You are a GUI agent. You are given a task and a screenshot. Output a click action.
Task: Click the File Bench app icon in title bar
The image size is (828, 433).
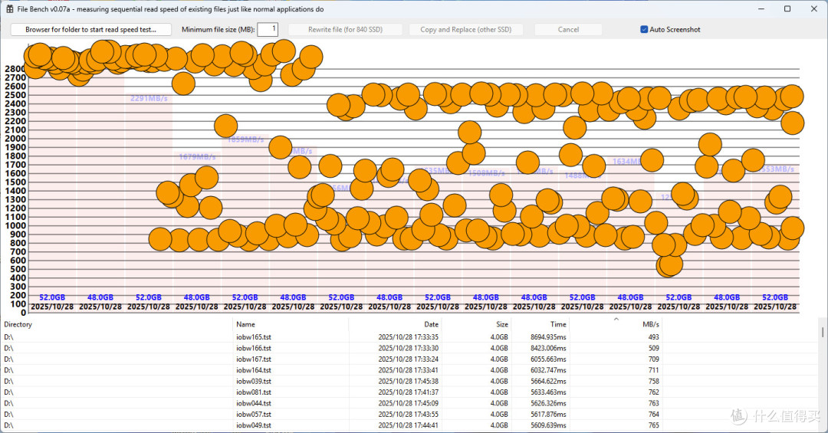[x=9, y=9]
